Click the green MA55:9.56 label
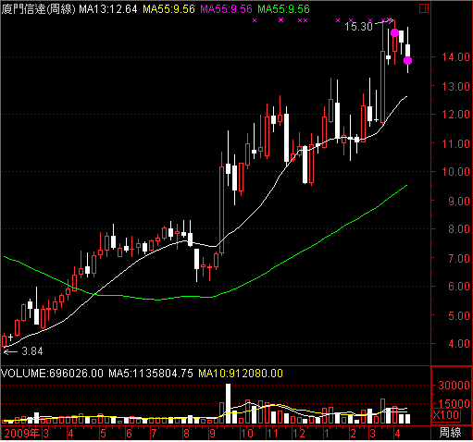473x442 pixels. (x=283, y=9)
